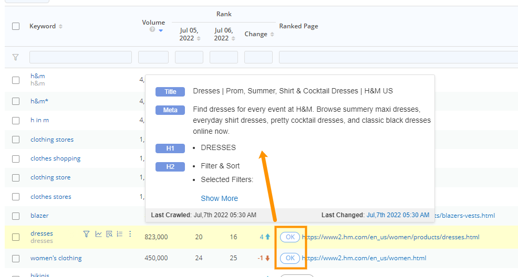Open the women's clothing keyword link

[x=56, y=258]
